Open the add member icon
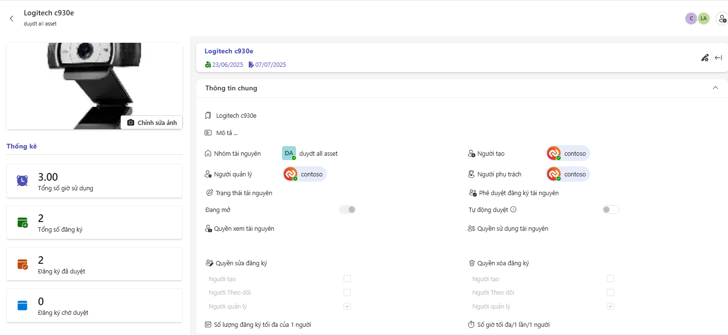 coord(721,19)
